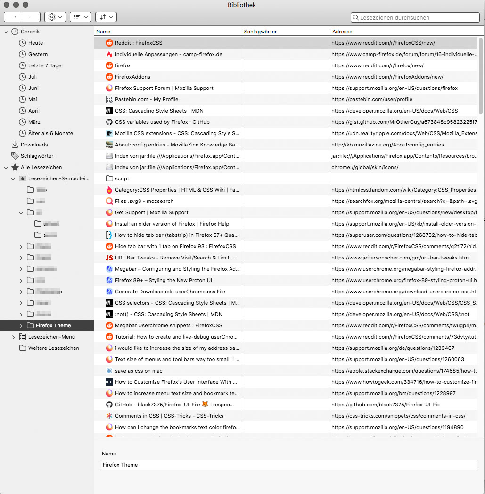Viewport: 485px width, 494px height.
Task: Click the Name field containing Firefox Theme
Action: click(x=289, y=465)
